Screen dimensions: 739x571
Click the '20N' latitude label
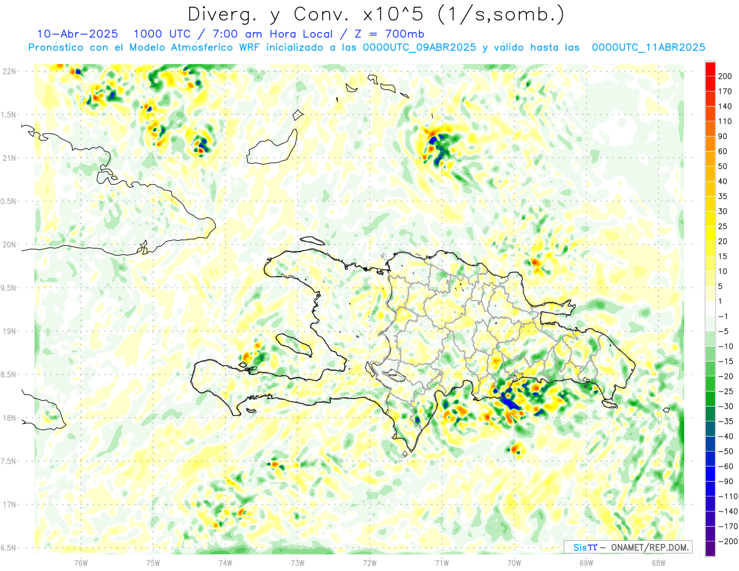pyautogui.click(x=9, y=245)
